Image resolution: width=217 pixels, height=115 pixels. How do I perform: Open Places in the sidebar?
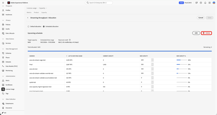pos(8,58)
